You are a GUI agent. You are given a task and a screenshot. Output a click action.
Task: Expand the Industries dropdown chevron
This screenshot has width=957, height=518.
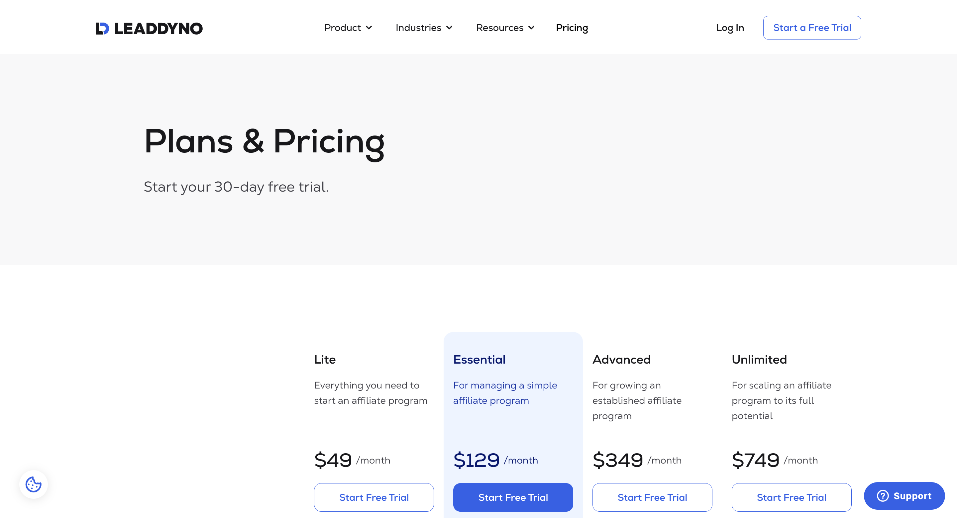pyautogui.click(x=449, y=28)
